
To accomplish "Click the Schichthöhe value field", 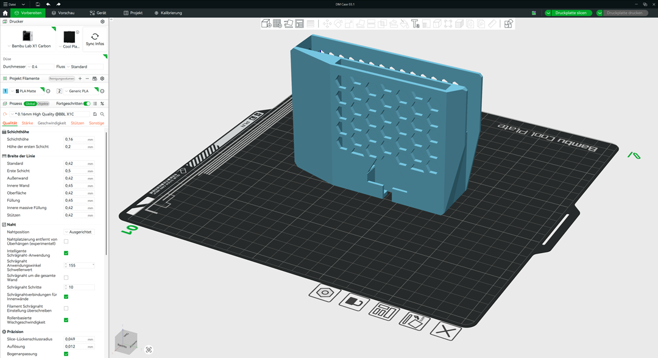I will coord(79,139).
